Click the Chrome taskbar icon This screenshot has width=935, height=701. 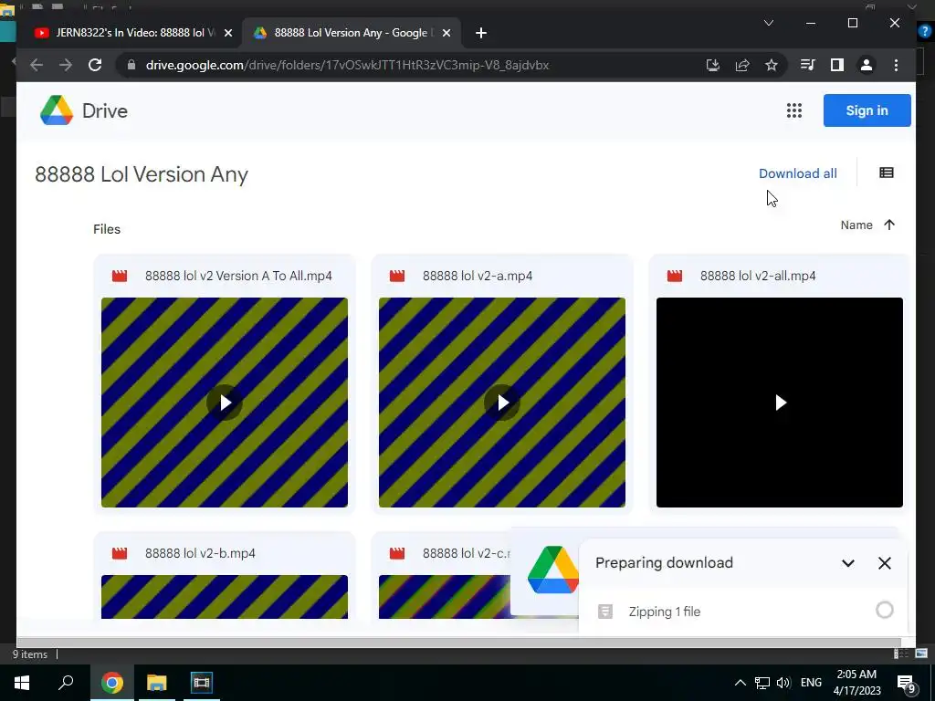[x=111, y=683]
